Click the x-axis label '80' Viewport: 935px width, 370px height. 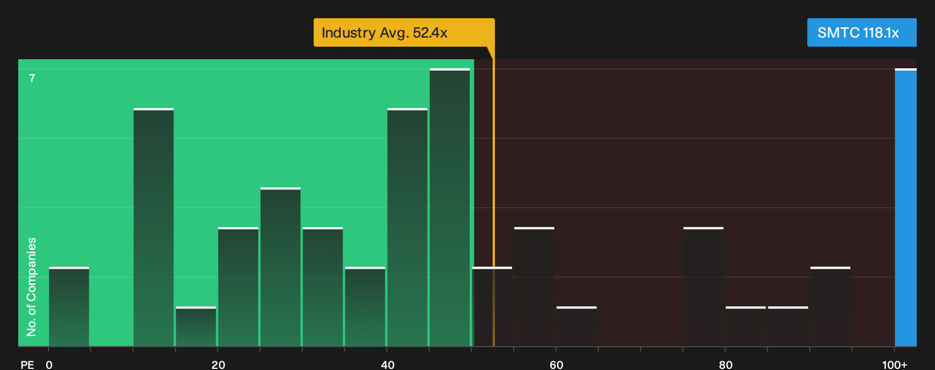tap(726, 364)
